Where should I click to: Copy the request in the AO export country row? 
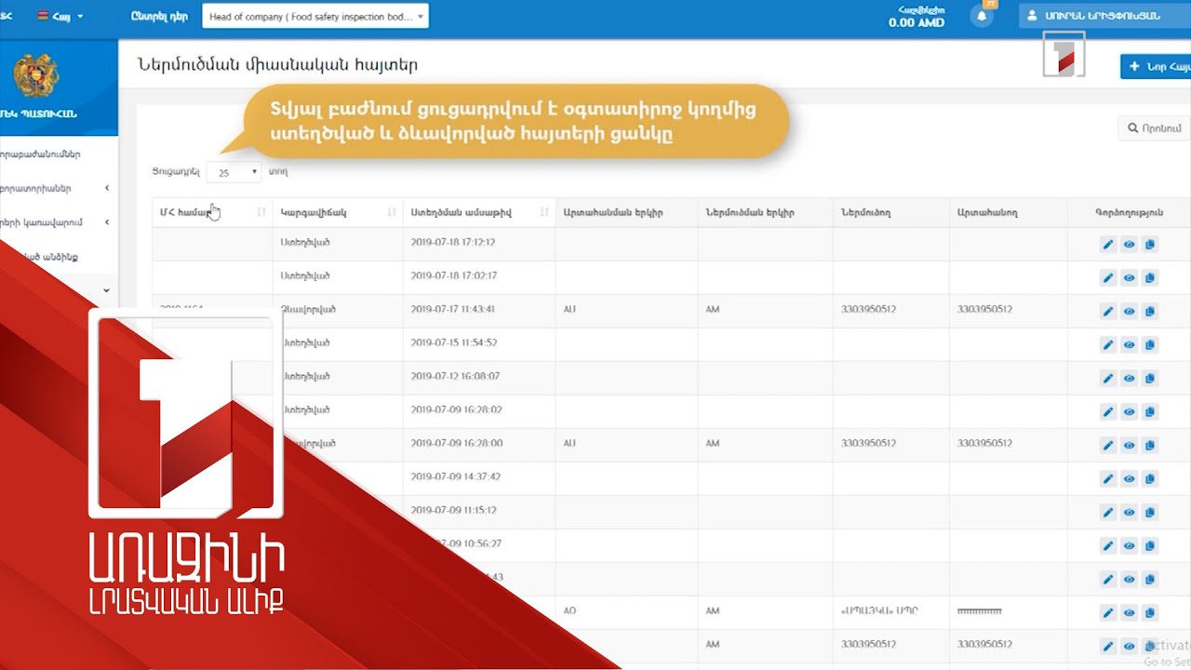(1150, 613)
